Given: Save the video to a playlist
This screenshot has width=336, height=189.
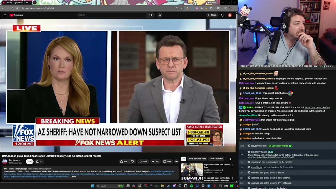Looking at the screenshot, I should (x=167, y=161).
